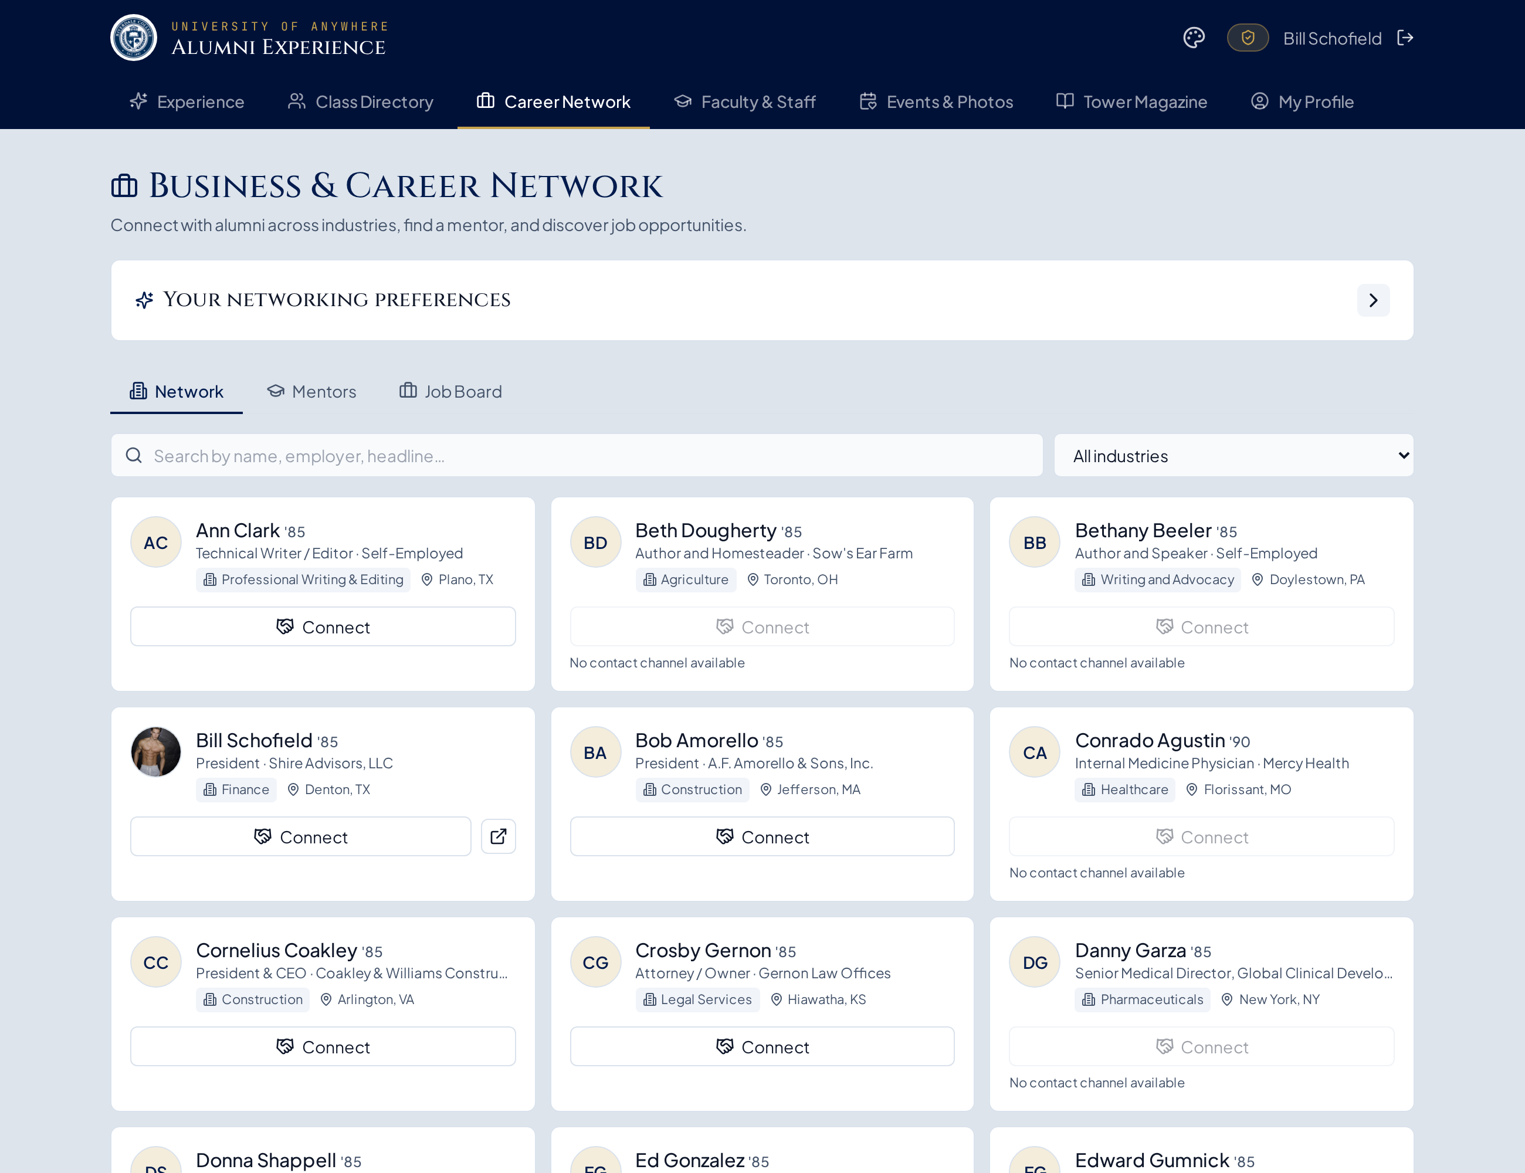Connect with Cornelius Coakley

coord(323,1047)
